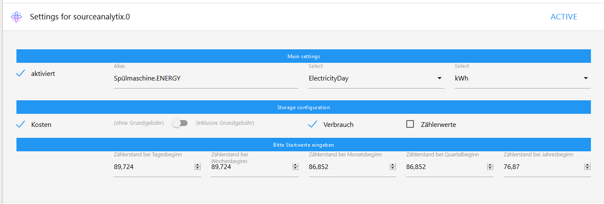Click the Tagesbeginn spinner arrows
The width and height of the screenshot is (604, 204).
197,167
